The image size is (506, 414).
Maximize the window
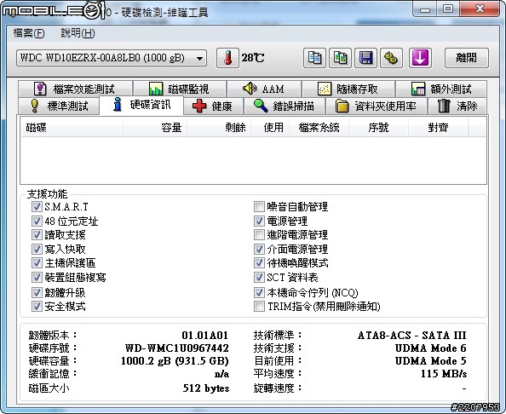[x=448, y=9]
